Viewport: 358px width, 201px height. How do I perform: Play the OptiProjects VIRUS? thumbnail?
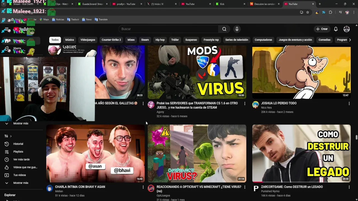197,154
